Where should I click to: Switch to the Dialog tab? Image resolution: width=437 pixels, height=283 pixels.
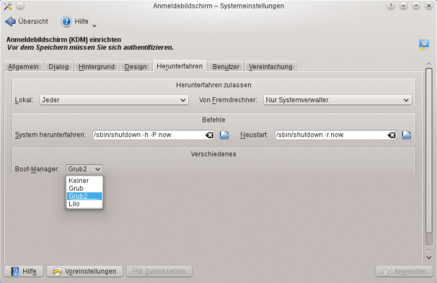click(59, 67)
